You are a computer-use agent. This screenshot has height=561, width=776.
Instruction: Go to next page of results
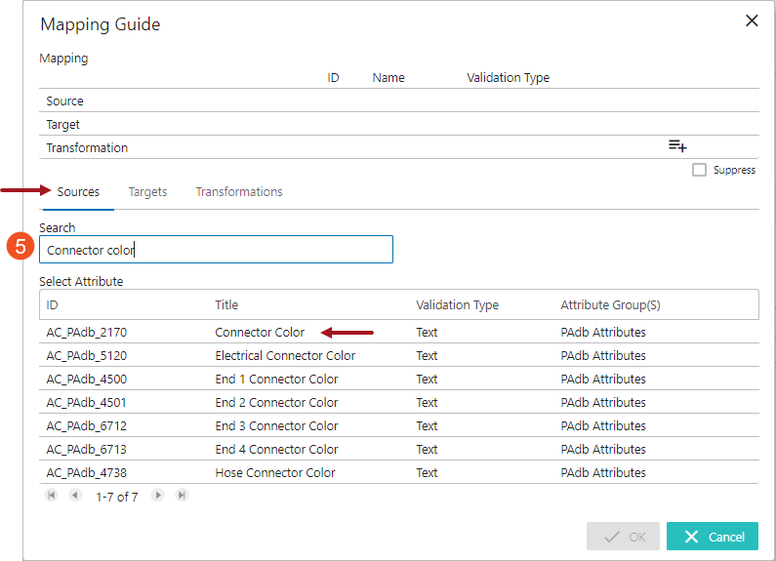pos(158,496)
